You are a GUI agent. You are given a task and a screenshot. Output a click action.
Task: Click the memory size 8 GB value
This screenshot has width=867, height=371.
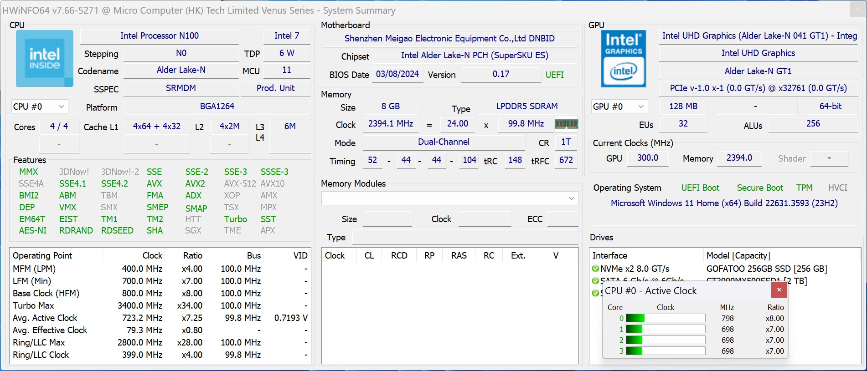391,107
